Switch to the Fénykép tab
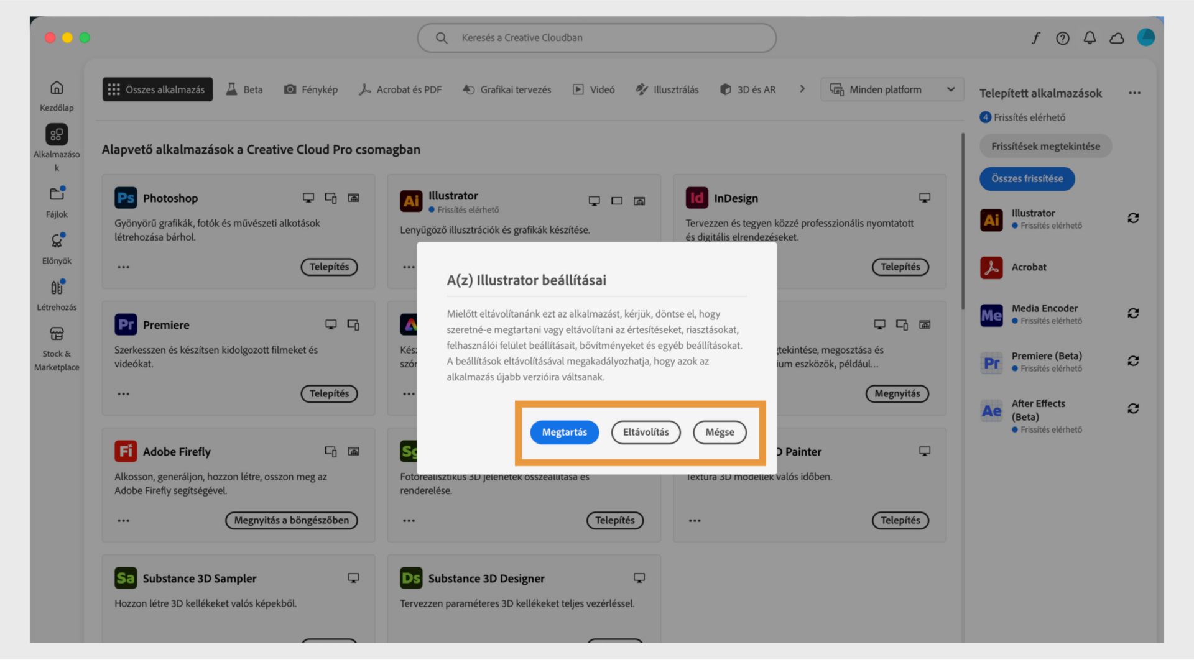 tap(311, 89)
